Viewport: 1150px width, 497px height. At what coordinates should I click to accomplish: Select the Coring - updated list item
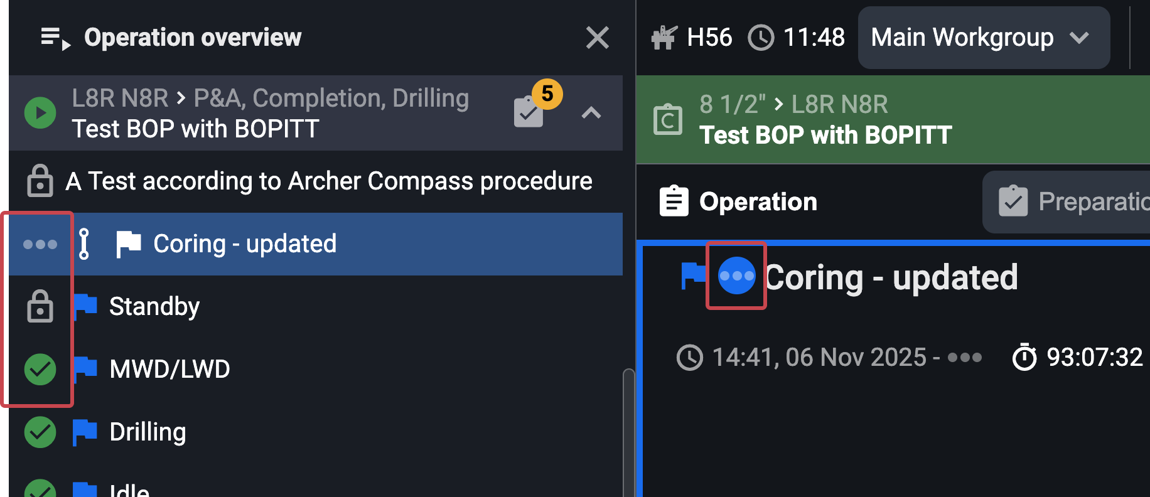pyautogui.click(x=245, y=244)
